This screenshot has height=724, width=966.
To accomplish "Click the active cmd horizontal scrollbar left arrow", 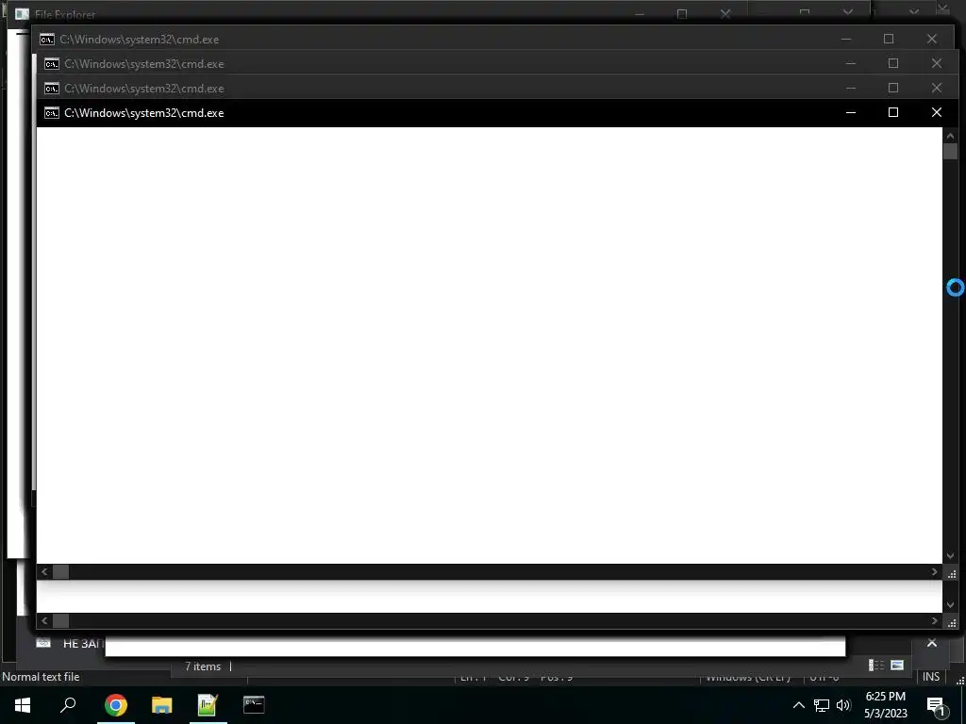I will coord(43,572).
